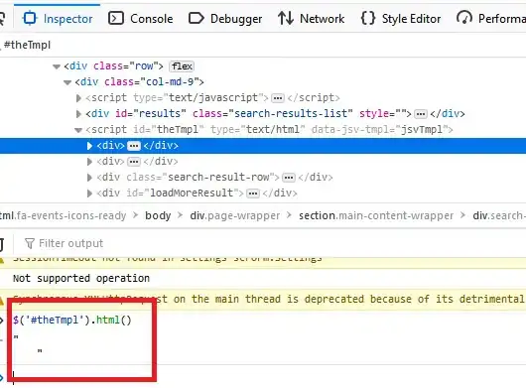This screenshot has height=388, width=526.
Task: Collapse the div class="col-md-9" node
Action: click(x=67, y=82)
